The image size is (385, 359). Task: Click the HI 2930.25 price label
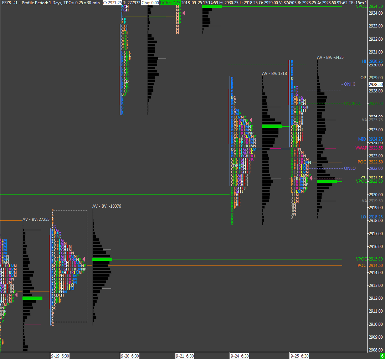click(372, 61)
